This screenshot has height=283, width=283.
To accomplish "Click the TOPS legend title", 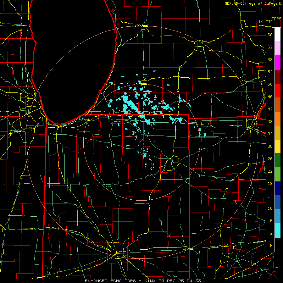I will click(276, 19).
